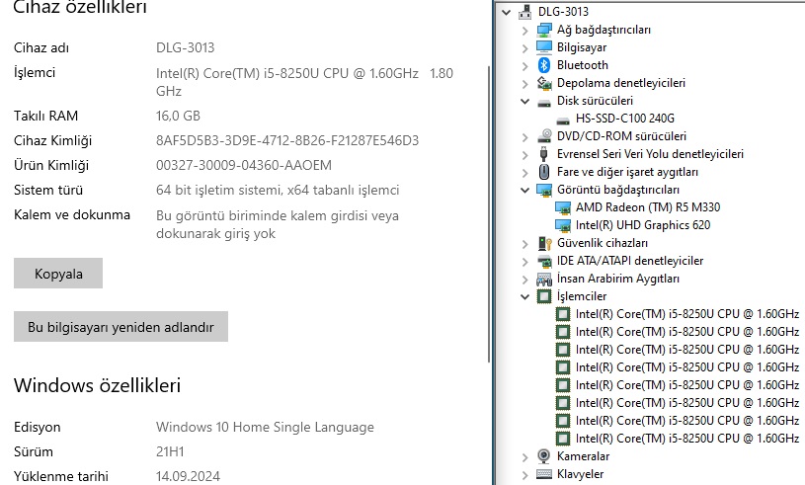Click the Takılı RAM value 16,0 GB
The height and width of the screenshot is (485, 805).
pos(178,116)
